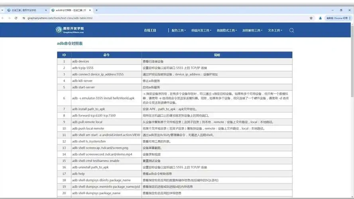The height and width of the screenshot is (199, 354).
Task: Select the 'adb uninstall path_to_apk' cell
Action: coord(106,167)
